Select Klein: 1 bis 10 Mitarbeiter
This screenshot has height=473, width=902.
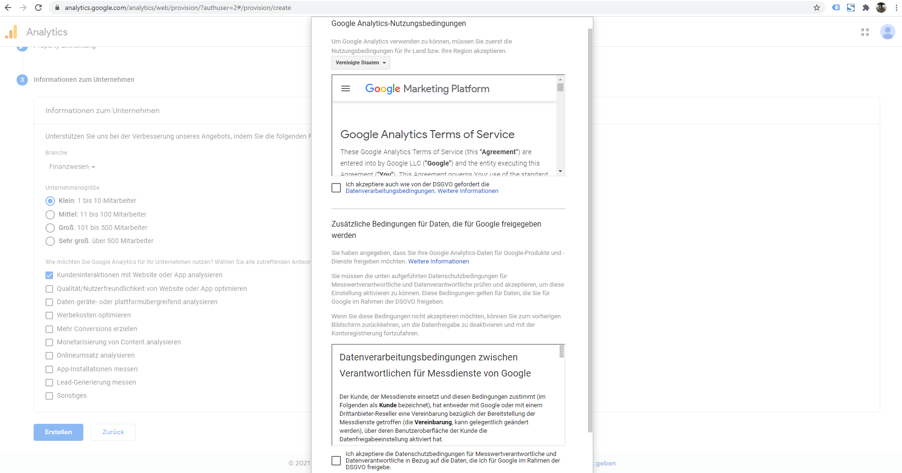click(50, 201)
